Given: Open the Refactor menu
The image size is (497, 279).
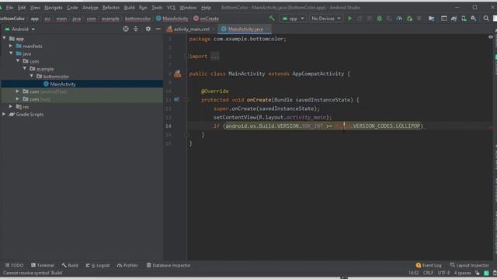Looking at the screenshot, I should (110, 7).
